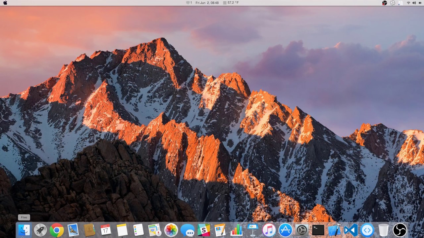The image size is (424, 238).
Task: Open Launchpad rocket icon in dock
Action: coord(40,230)
